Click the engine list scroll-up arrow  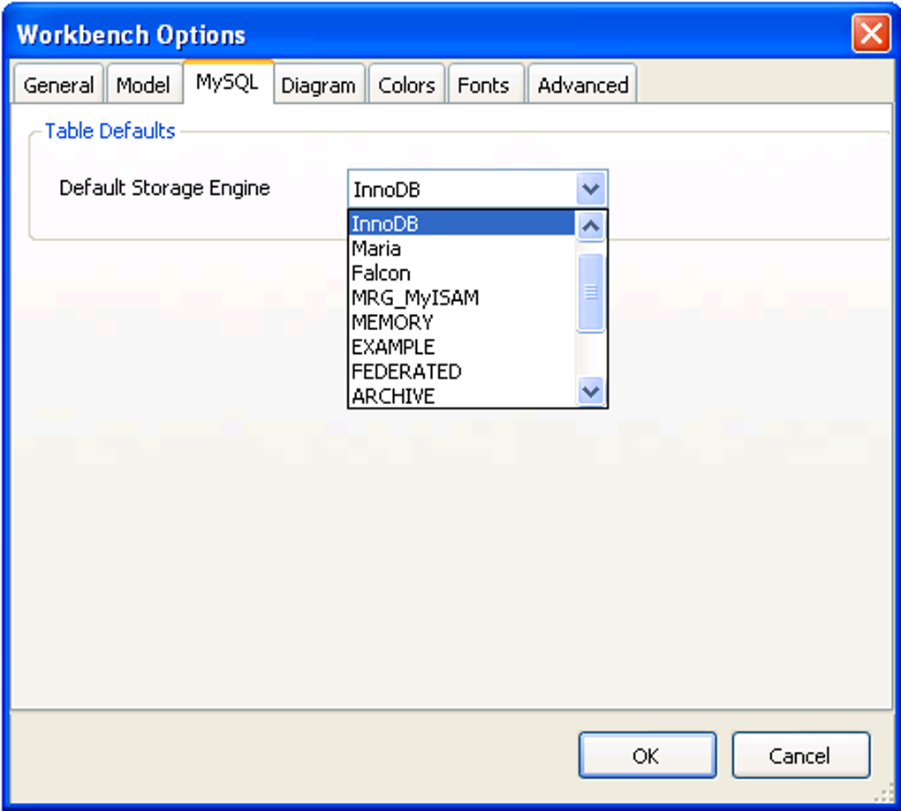click(591, 226)
